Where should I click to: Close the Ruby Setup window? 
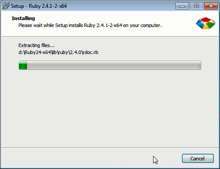tap(211, 6)
